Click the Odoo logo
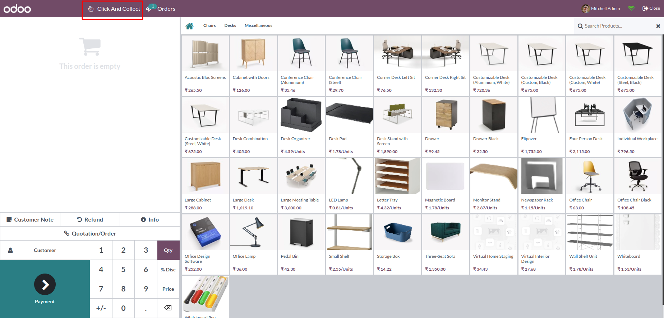 click(x=17, y=9)
